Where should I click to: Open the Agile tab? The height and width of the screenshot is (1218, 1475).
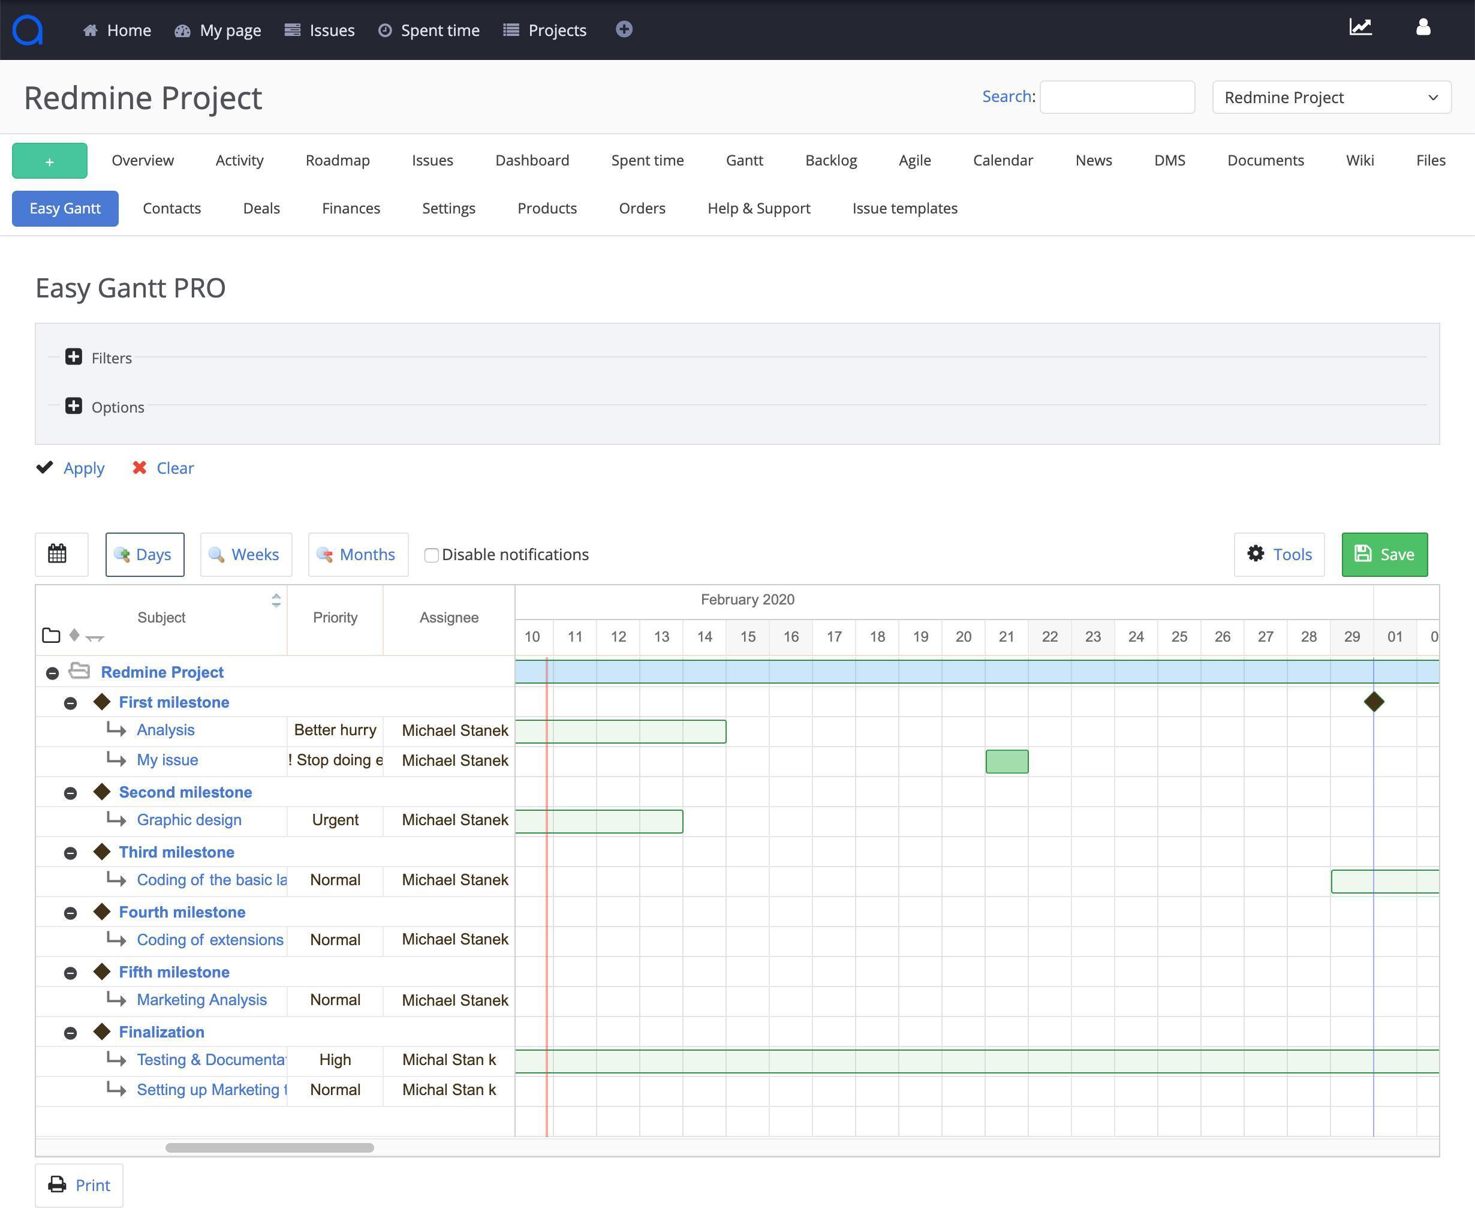(914, 160)
